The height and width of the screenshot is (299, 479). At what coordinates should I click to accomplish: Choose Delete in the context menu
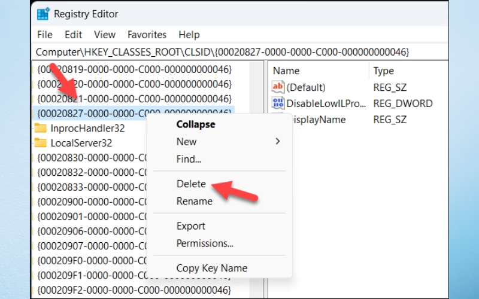(x=191, y=184)
